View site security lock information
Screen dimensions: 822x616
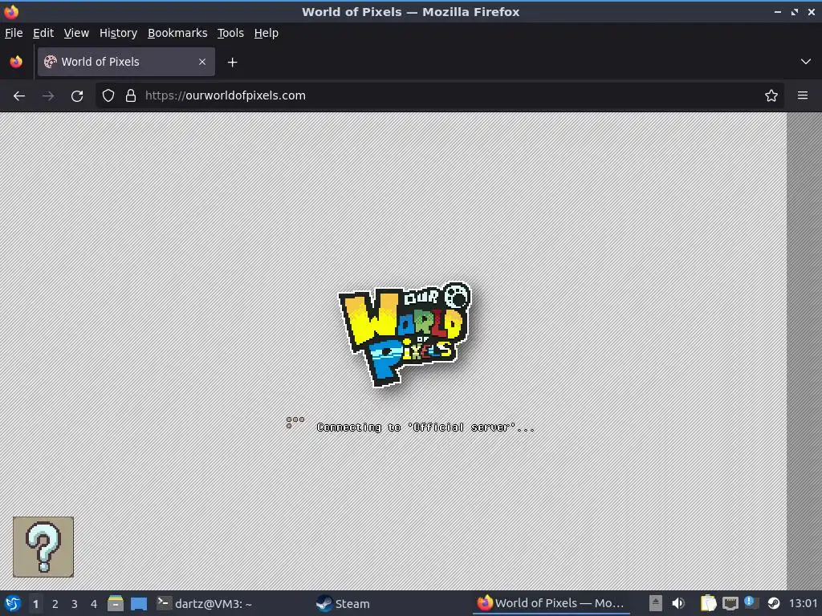[131, 95]
